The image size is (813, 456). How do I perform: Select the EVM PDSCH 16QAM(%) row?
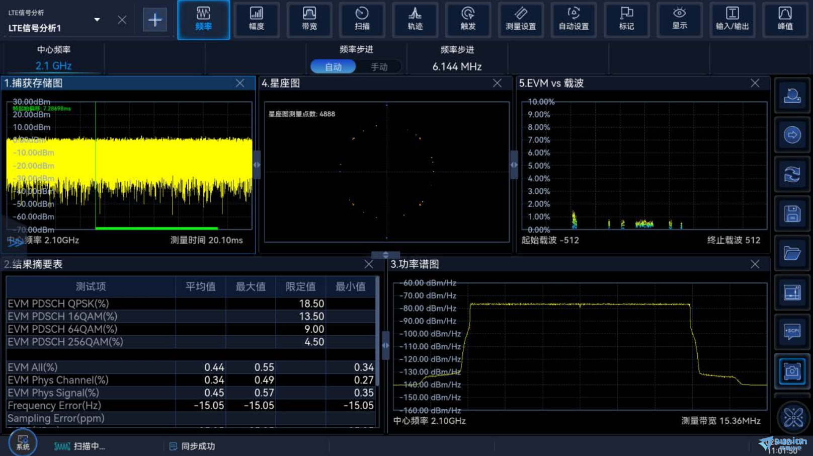pos(191,316)
